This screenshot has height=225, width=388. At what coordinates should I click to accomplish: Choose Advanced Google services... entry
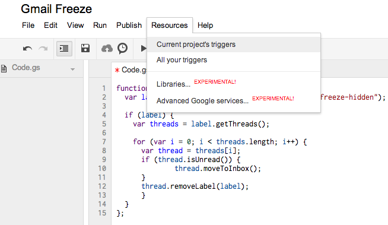click(234, 100)
